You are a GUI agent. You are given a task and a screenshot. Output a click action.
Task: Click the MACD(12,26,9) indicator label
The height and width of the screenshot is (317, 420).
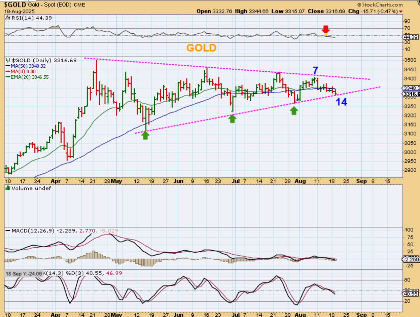32,231
